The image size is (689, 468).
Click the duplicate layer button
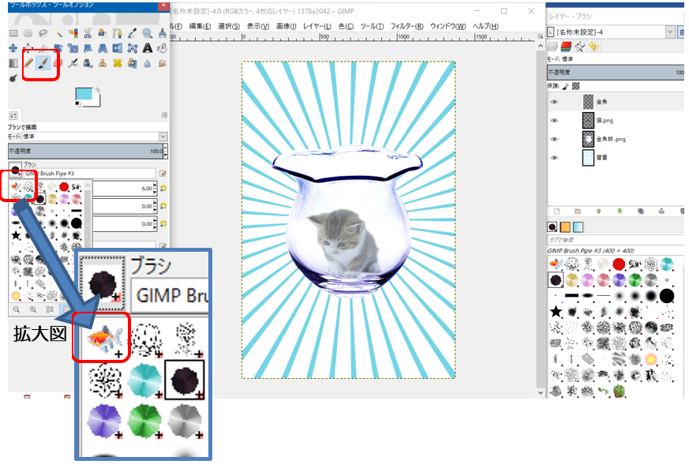tap(641, 212)
